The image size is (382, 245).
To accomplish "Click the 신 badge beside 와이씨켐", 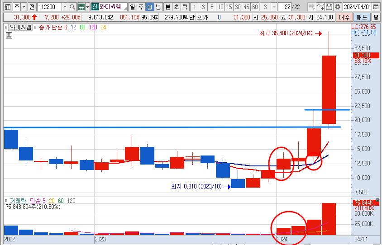I will (95, 7).
